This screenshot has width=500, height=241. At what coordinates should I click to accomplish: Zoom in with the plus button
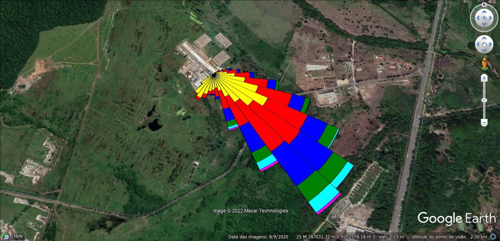pos(484,78)
